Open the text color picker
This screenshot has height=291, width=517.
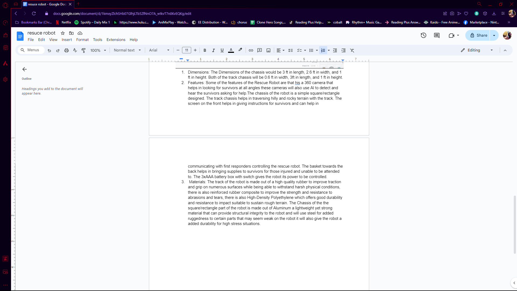(231, 50)
